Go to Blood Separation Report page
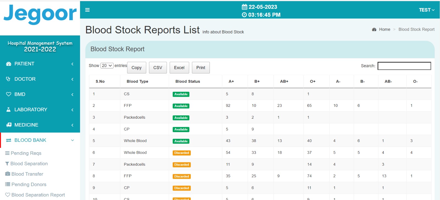440x200 pixels. tap(38, 195)
